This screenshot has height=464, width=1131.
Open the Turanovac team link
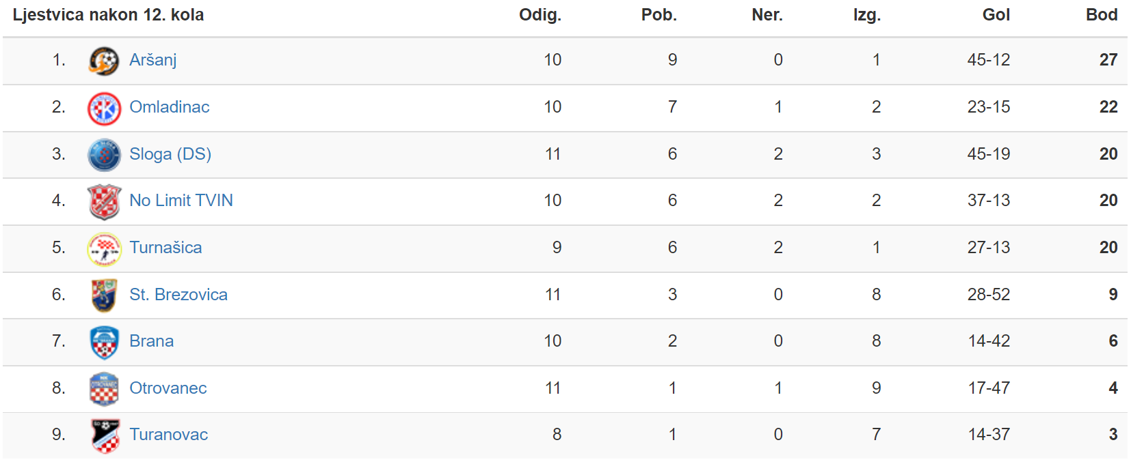tap(169, 435)
